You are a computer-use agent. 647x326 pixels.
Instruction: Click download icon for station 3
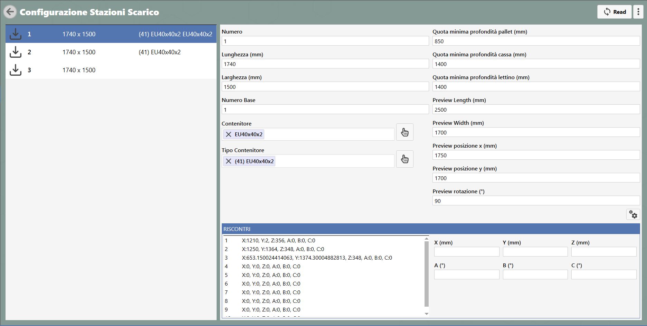tap(15, 70)
